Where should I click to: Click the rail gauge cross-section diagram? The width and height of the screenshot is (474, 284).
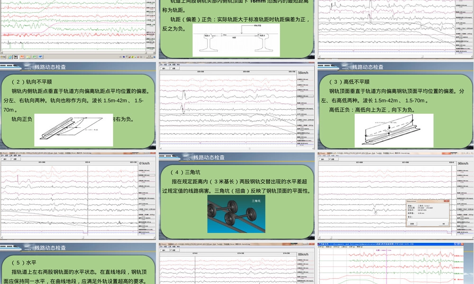click(237, 40)
